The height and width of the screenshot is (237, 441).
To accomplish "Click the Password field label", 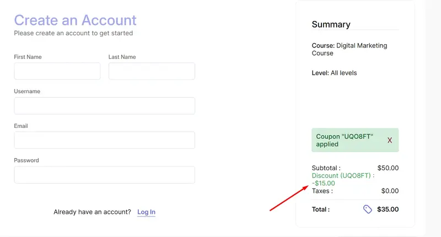I will point(26,160).
